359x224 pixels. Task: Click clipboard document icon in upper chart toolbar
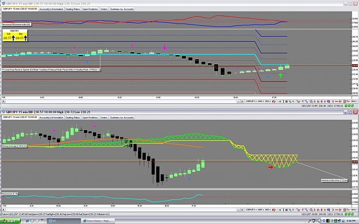pos(345,101)
